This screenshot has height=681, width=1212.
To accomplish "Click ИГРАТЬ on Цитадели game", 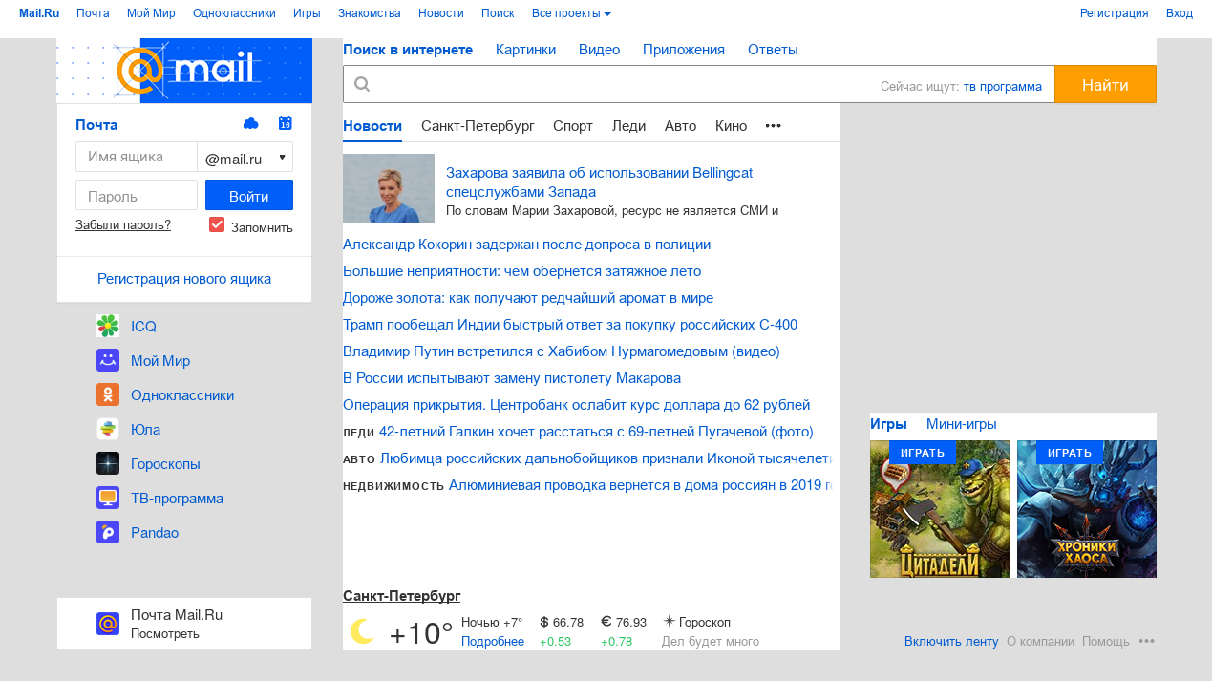I will (923, 453).
